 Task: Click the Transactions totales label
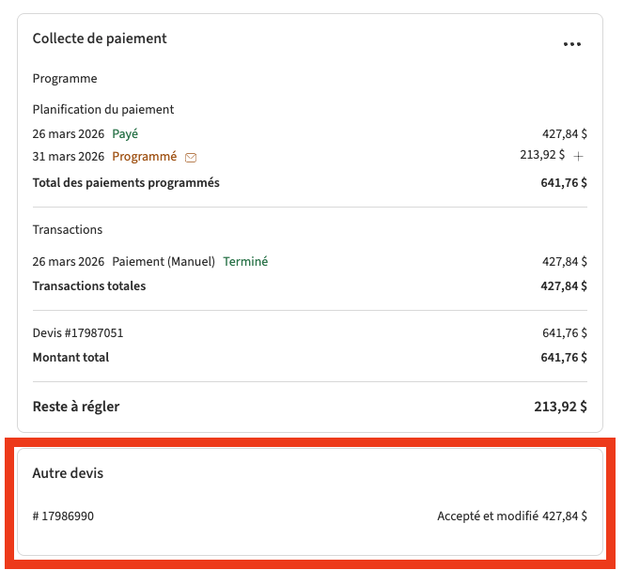(x=89, y=285)
